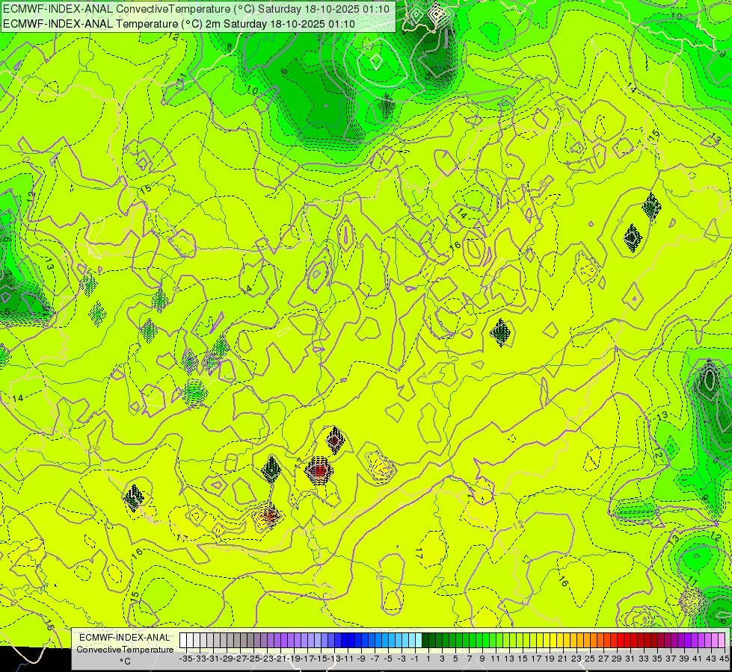The image size is (732, 672).
Task: Pick the orange 25 legend color swatch
Action: (x=587, y=641)
